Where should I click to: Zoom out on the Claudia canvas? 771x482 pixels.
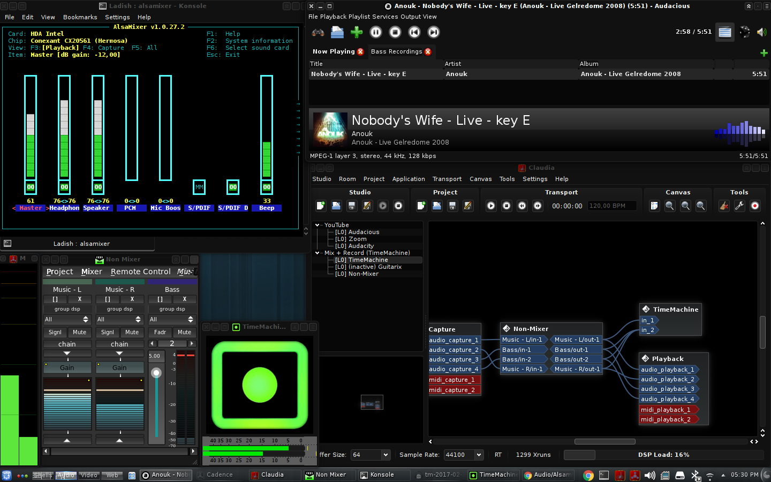pos(685,206)
